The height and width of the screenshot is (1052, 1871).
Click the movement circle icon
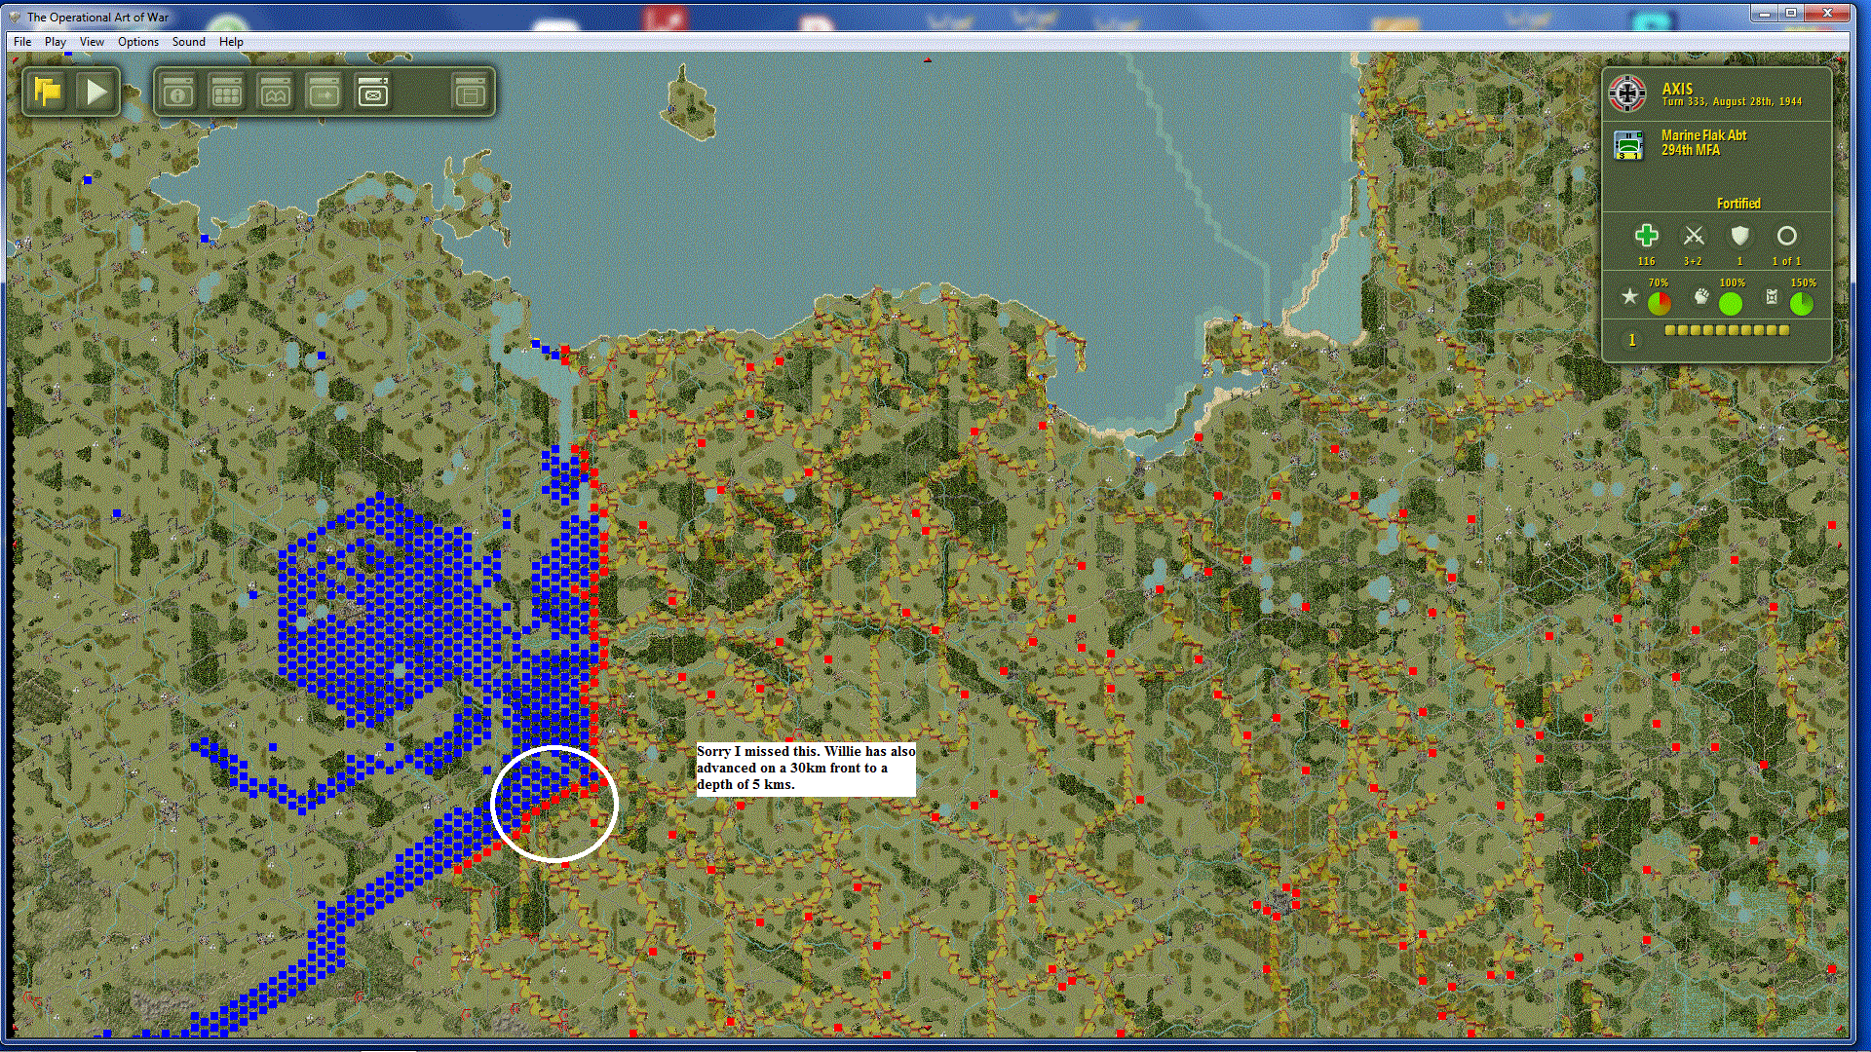[x=1786, y=236]
